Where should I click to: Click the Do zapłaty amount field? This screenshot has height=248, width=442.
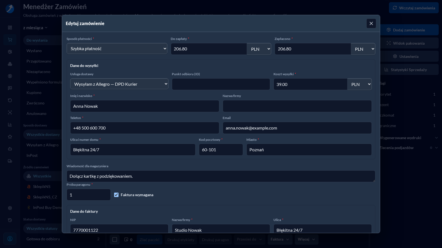(209, 49)
